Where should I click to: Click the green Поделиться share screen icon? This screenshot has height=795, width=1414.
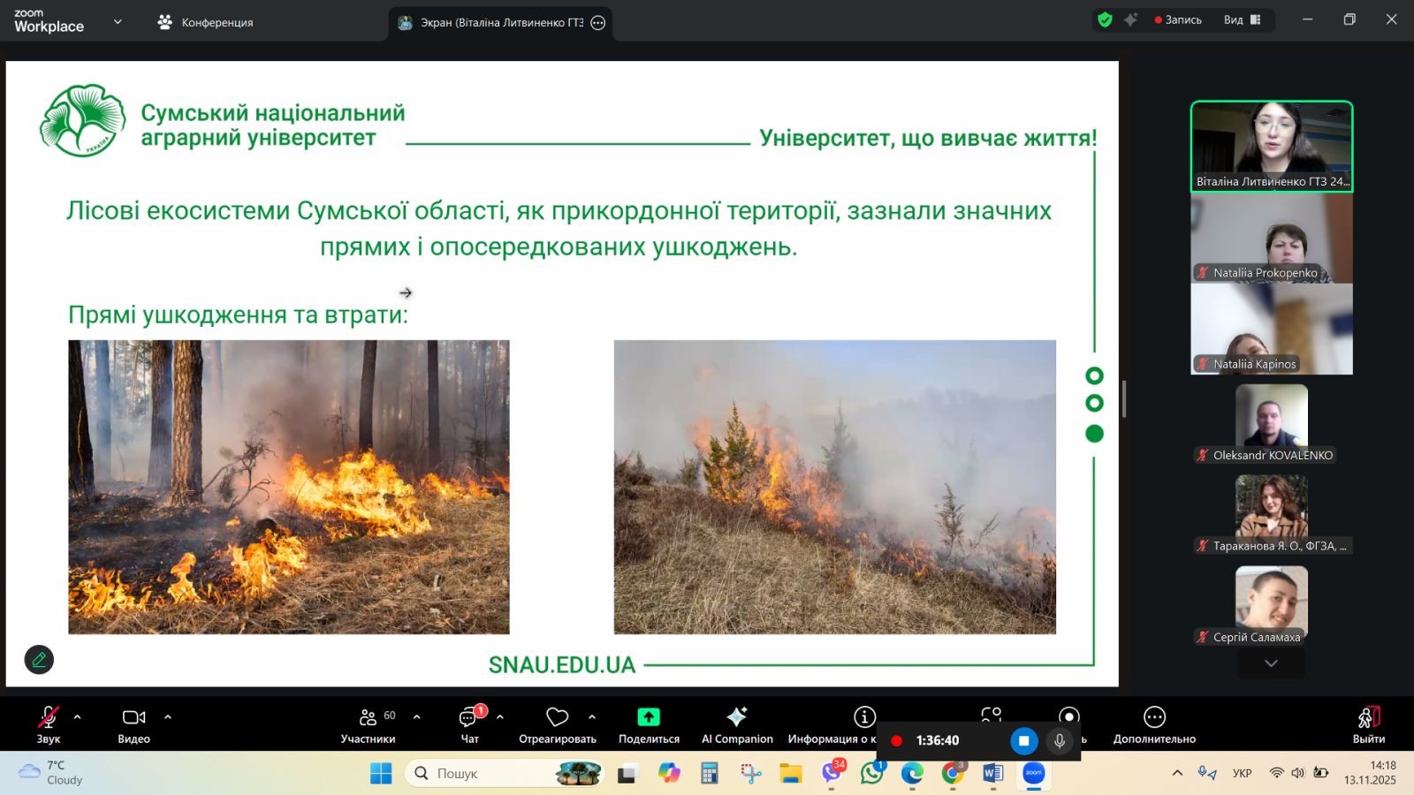[649, 716]
